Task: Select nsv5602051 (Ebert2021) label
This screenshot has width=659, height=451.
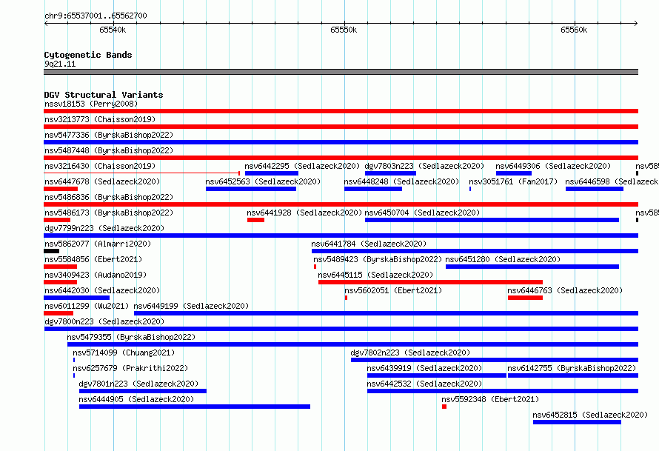Action: [x=393, y=290]
